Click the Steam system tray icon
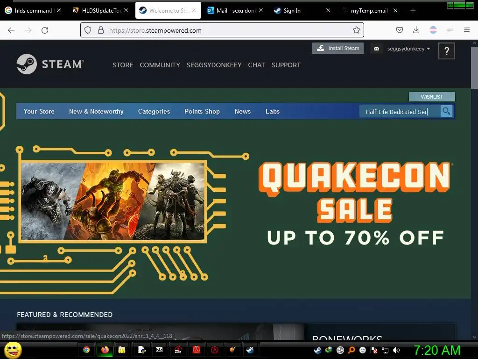This screenshot has width=478, height=359. pyautogui.click(x=317, y=350)
